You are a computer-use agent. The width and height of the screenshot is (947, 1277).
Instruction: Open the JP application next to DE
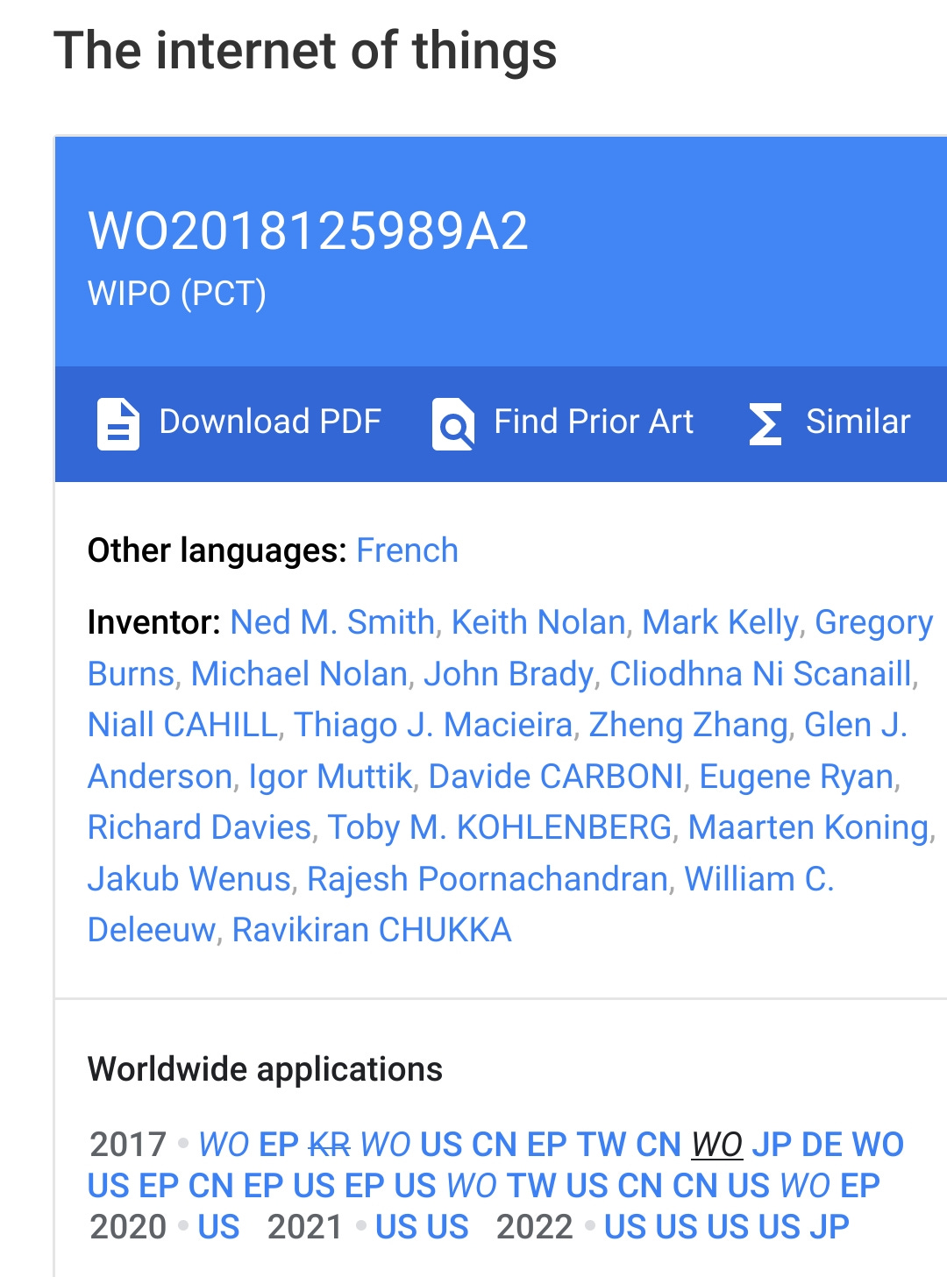click(x=772, y=1145)
